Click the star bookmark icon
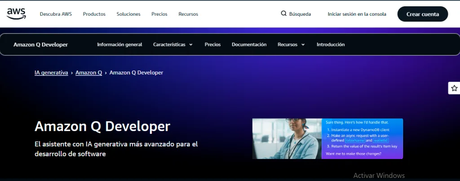Image resolution: width=460 pixels, height=181 pixels. coord(454,88)
